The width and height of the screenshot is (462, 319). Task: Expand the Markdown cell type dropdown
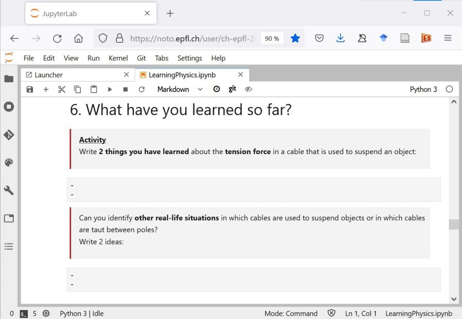point(180,89)
